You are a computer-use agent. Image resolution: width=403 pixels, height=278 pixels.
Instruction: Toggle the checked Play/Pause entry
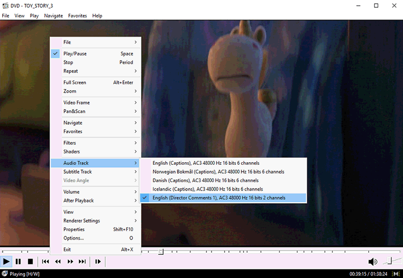coord(96,54)
